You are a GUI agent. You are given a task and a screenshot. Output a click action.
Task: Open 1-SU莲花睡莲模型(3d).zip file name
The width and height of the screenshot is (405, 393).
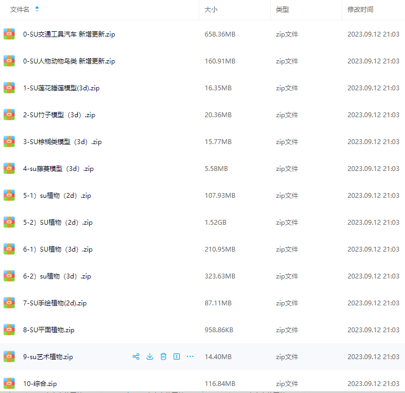tap(61, 88)
